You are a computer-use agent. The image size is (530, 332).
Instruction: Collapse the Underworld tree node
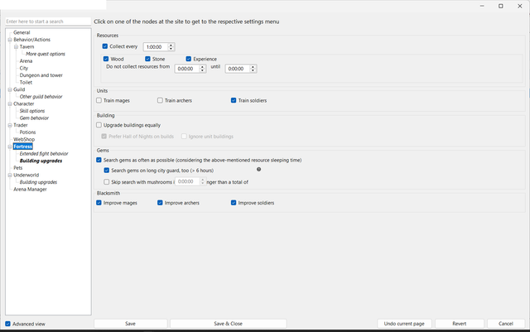click(10, 176)
